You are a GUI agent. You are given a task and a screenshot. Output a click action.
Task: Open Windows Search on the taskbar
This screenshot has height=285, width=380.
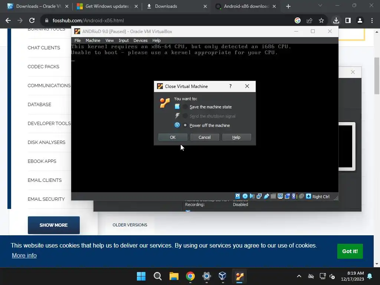[157, 276]
